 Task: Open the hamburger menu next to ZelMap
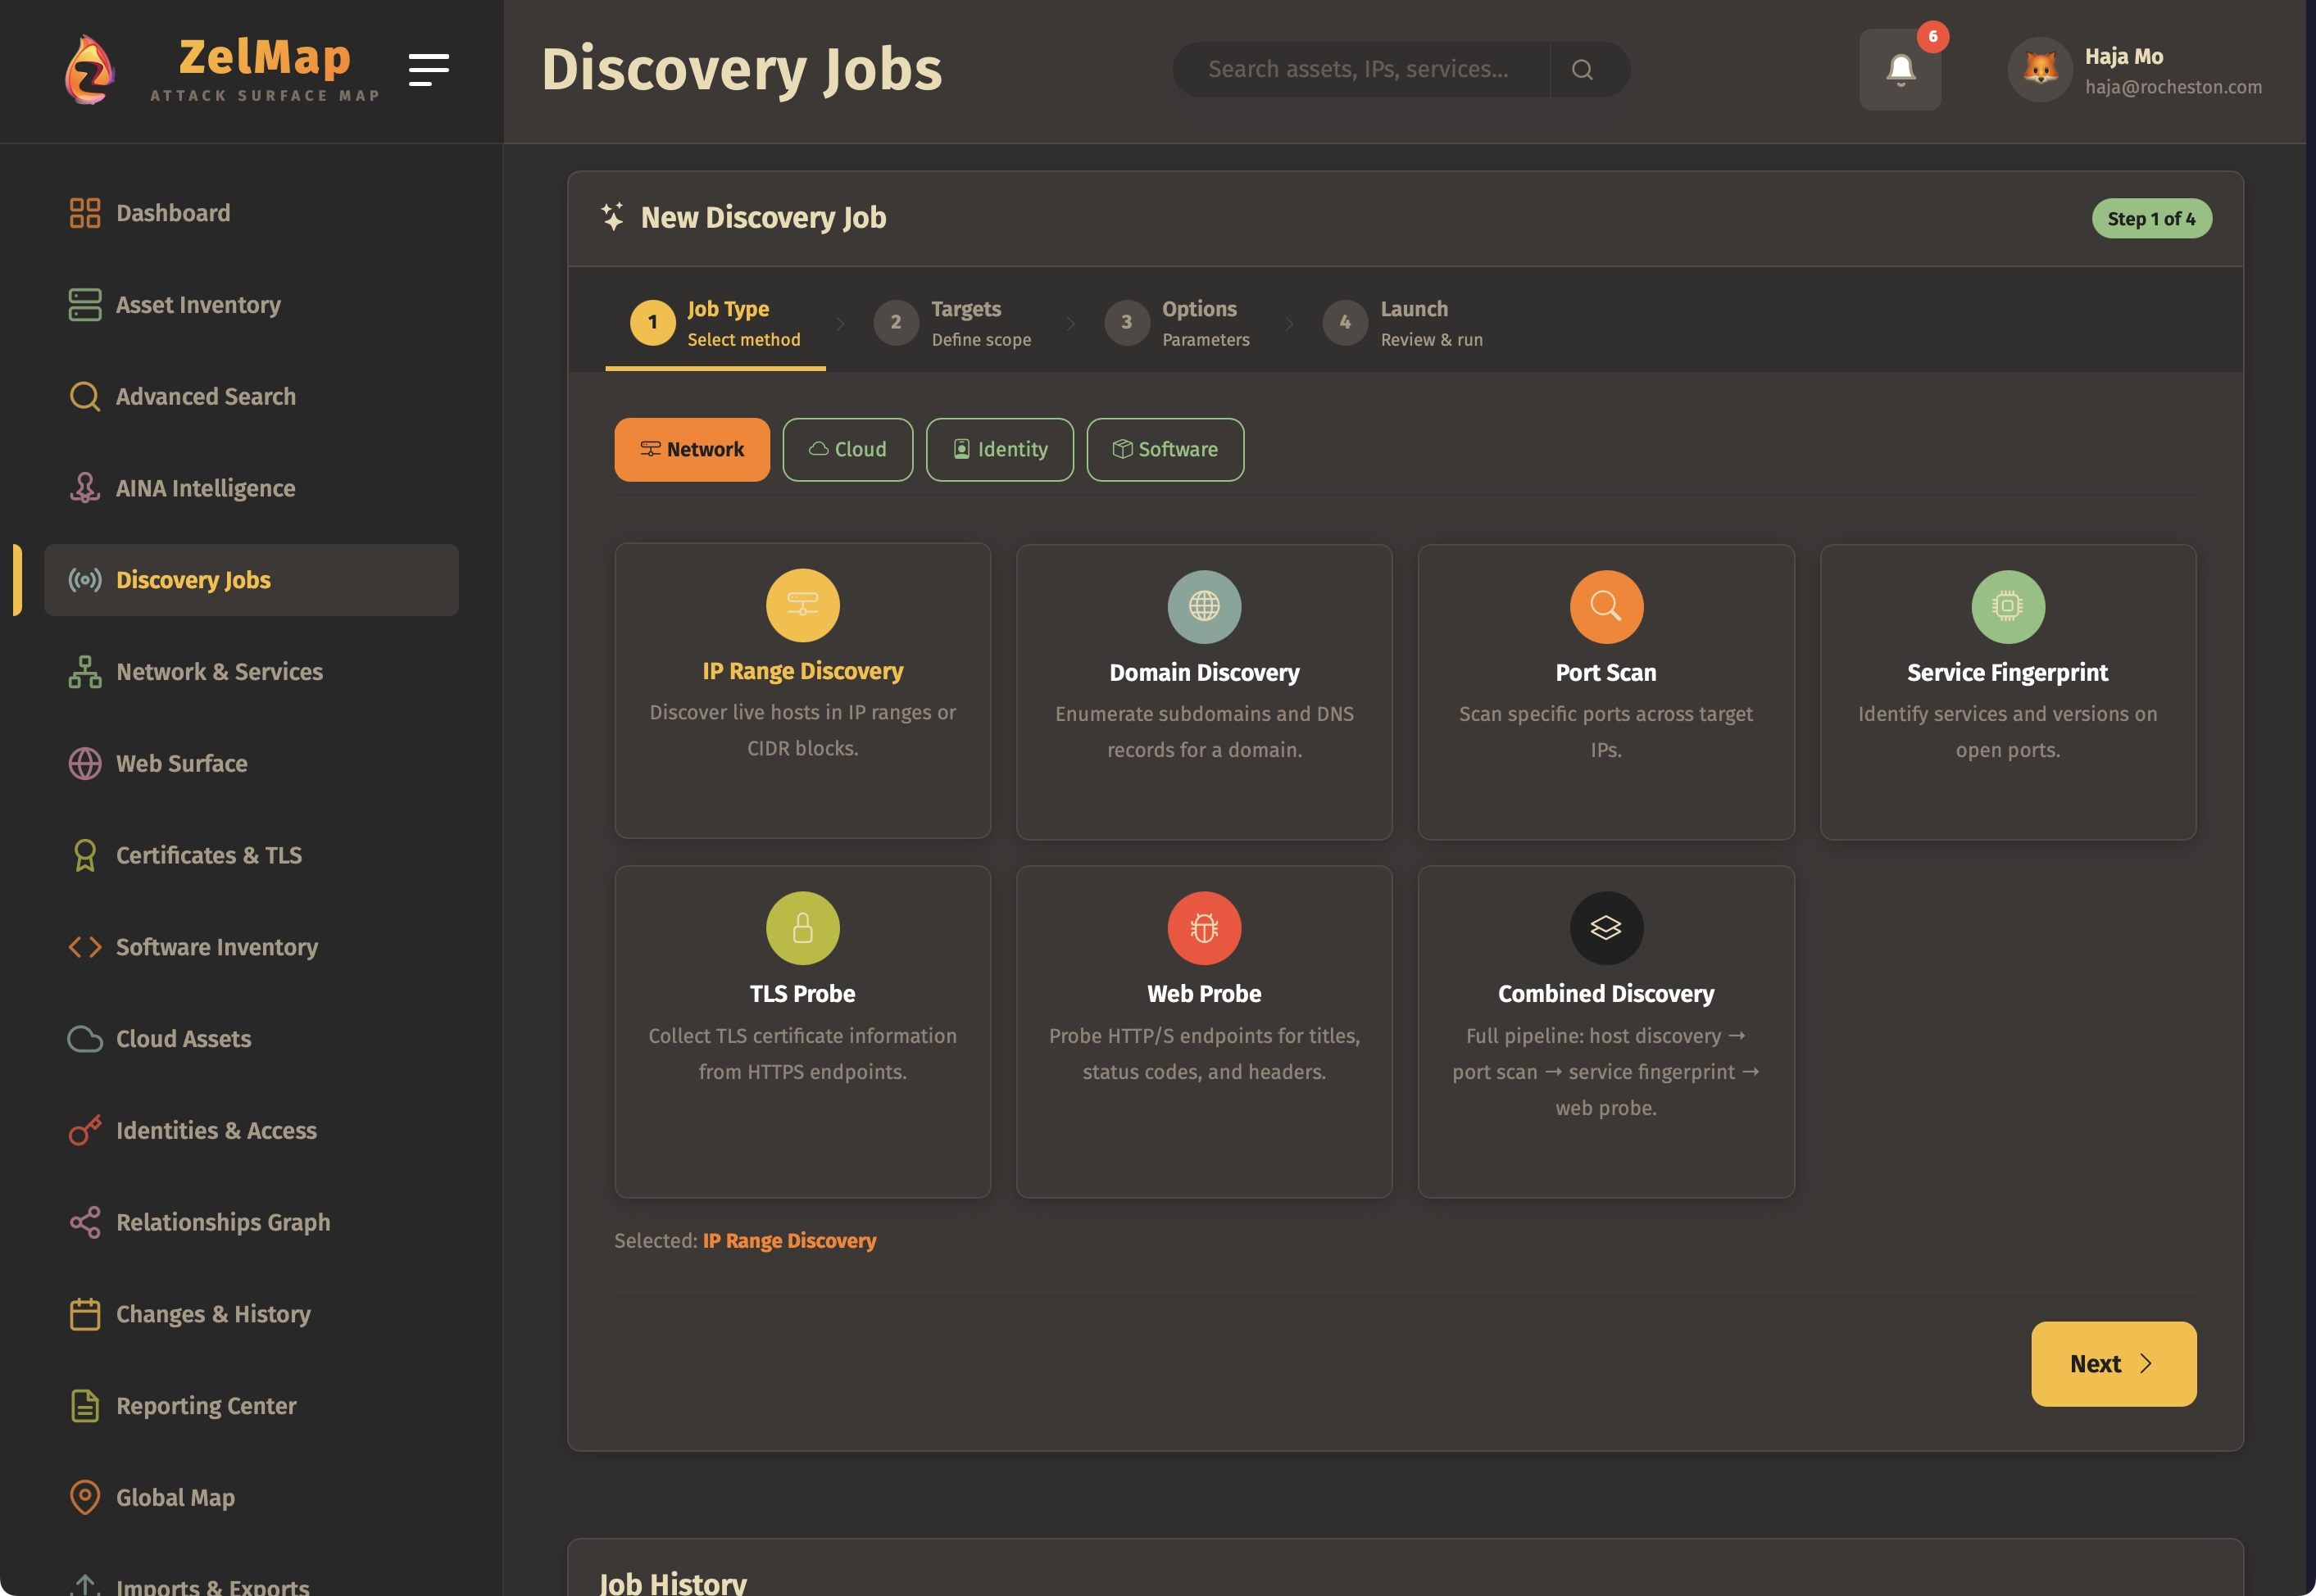(429, 69)
